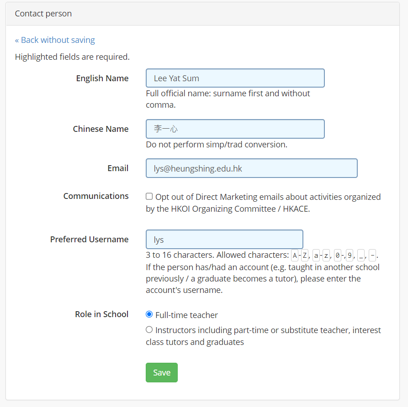Click into the Email field
408x407 pixels.
[251, 168]
